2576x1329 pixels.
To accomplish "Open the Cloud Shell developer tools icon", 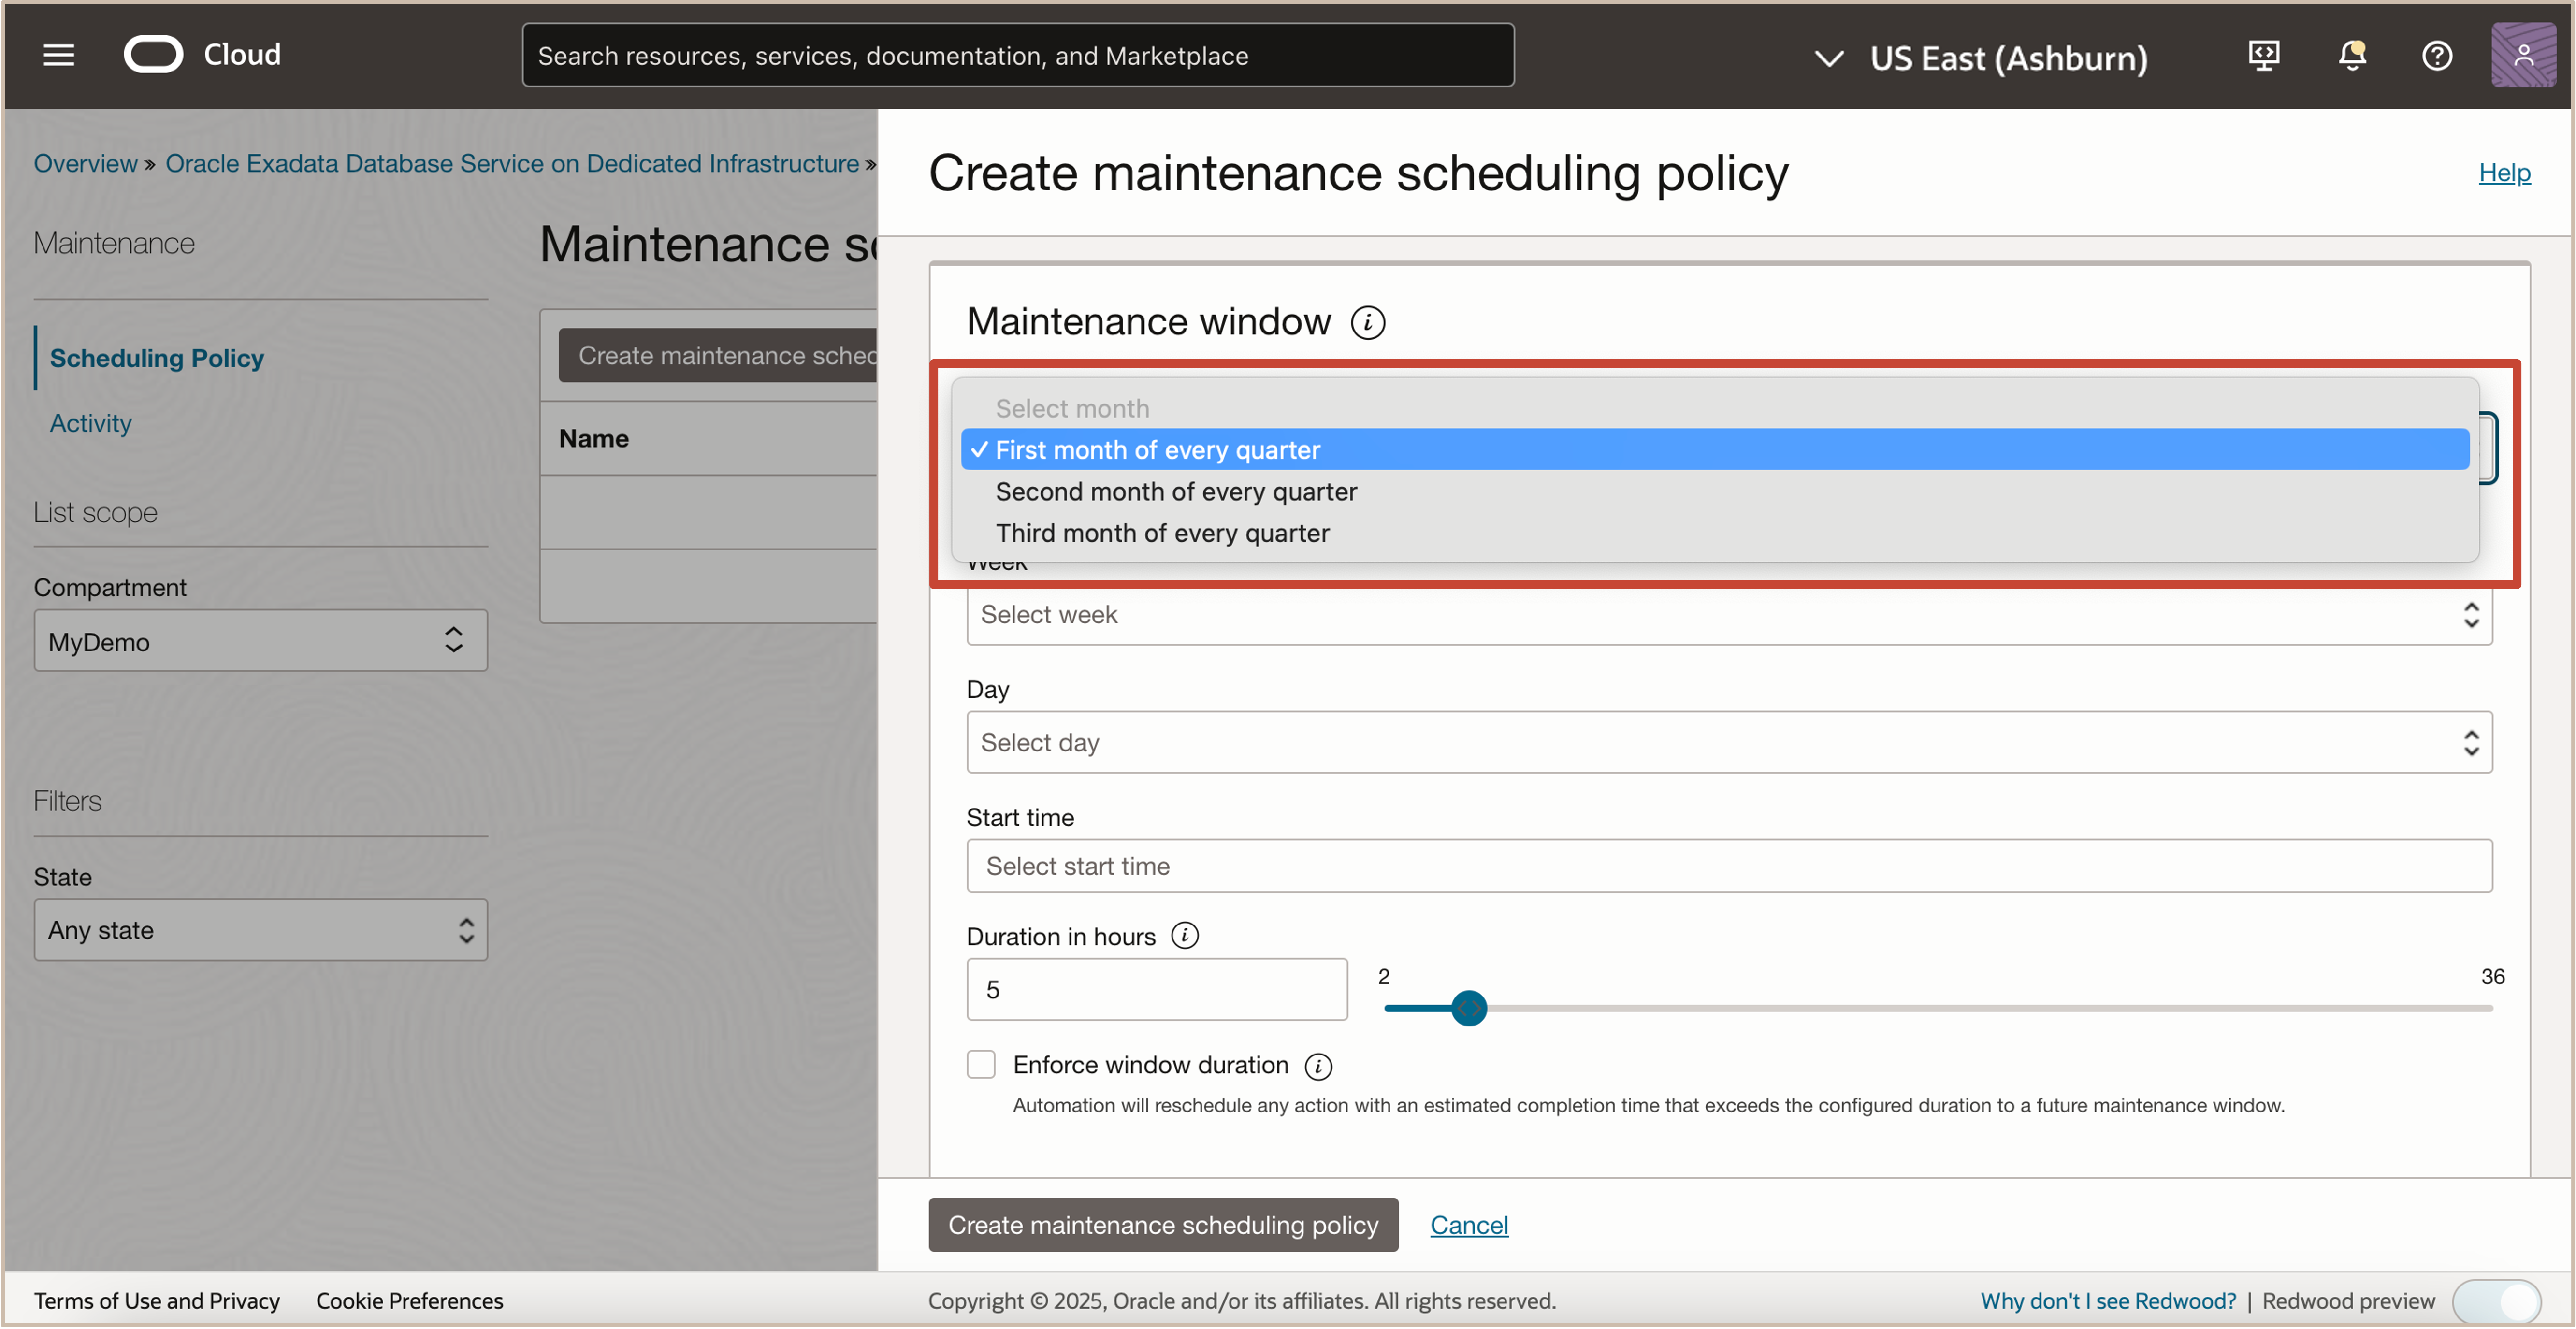I will pyautogui.click(x=2263, y=55).
